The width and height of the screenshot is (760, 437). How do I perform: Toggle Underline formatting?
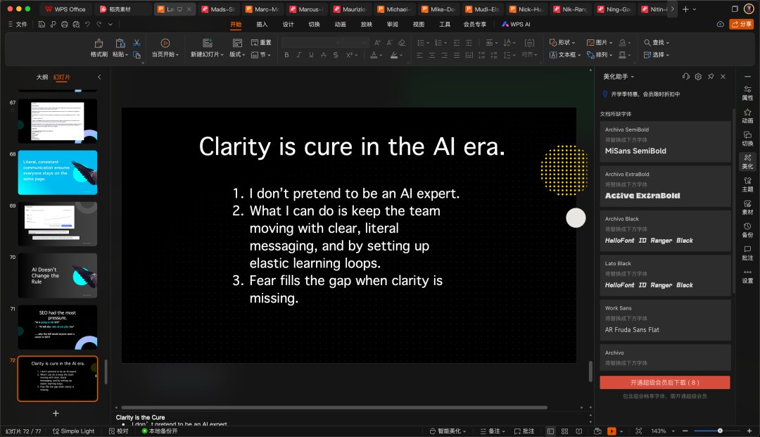(311, 55)
